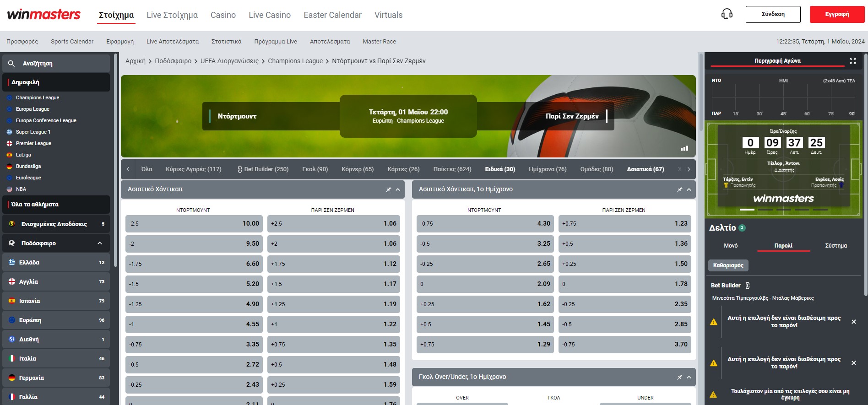868x405 pixels.
Task: Click the search magnifier icon in sidebar
Action: [11, 64]
